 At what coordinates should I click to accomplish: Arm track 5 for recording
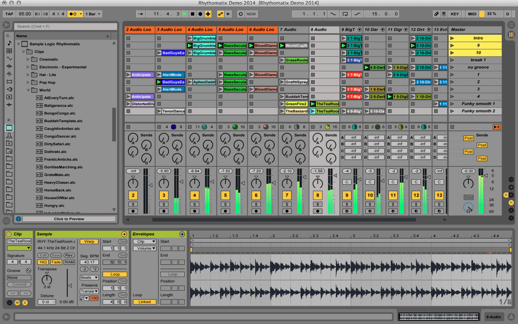click(225, 211)
